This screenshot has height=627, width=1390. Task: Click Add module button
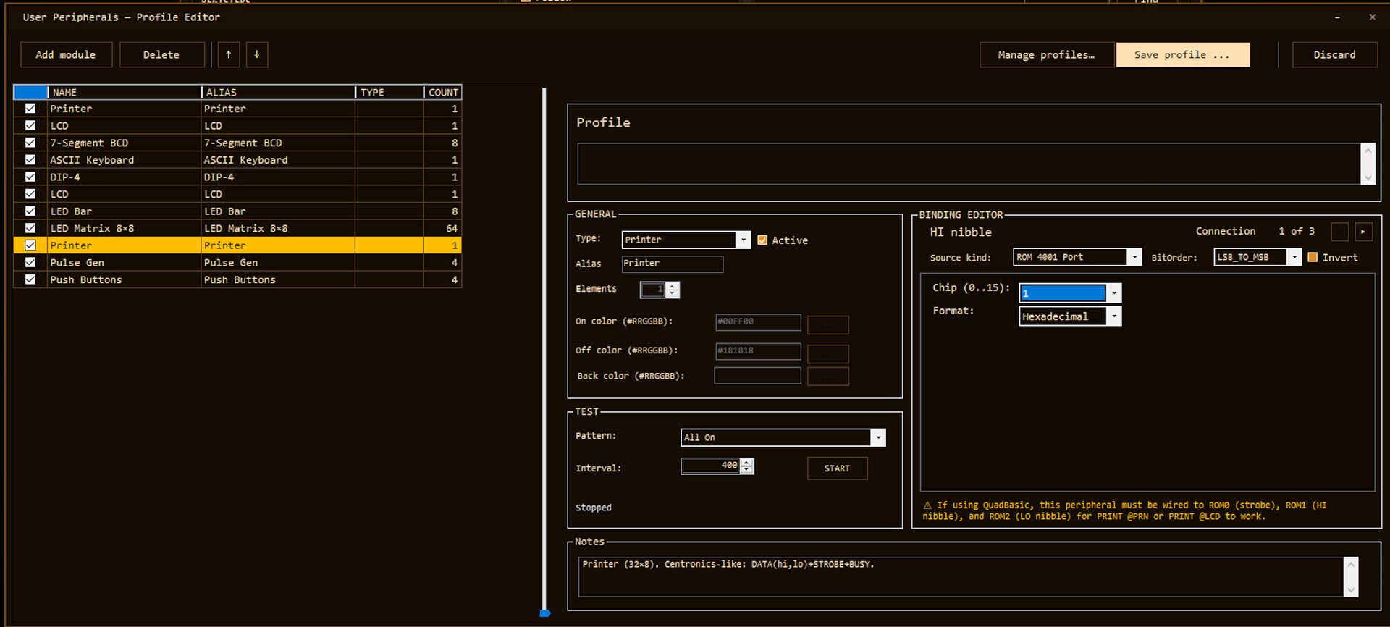point(66,54)
